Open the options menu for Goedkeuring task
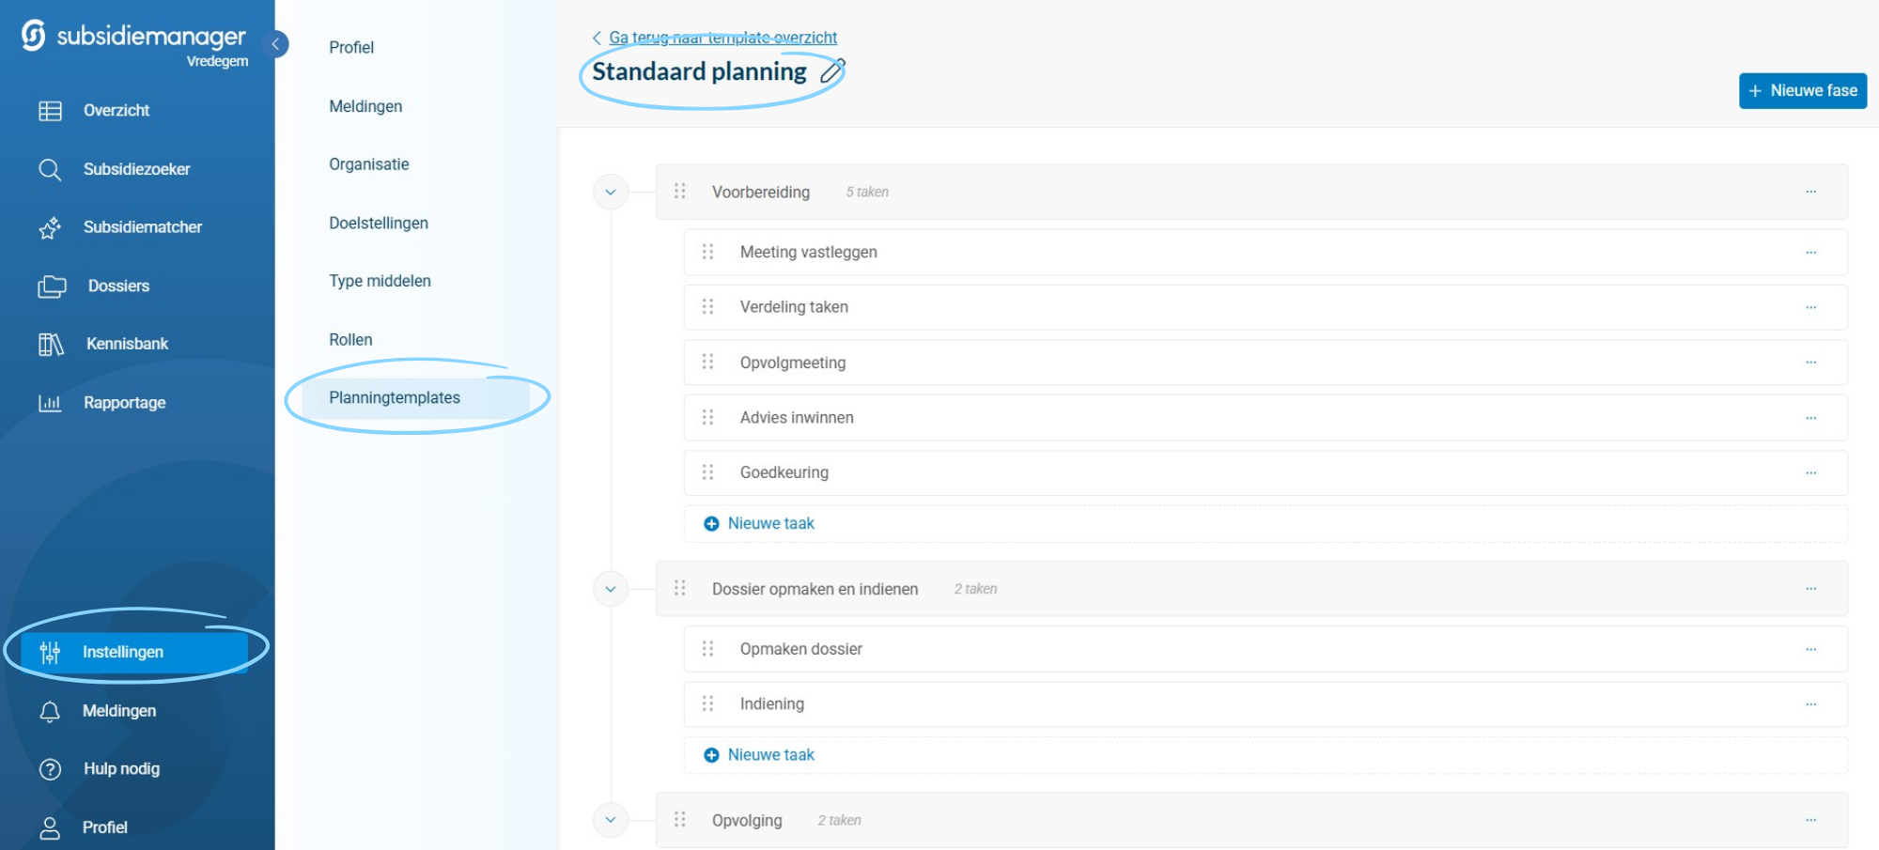The height and width of the screenshot is (850, 1879). (1812, 472)
